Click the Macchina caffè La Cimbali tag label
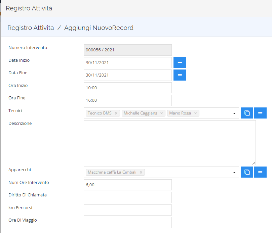The width and height of the screenshot is (272, 233). click(x=112, y=172)
